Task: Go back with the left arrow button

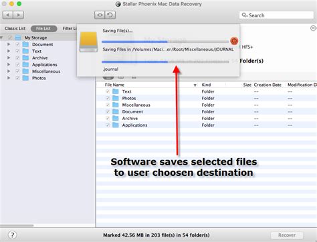Action: click(x=8, y=15)
